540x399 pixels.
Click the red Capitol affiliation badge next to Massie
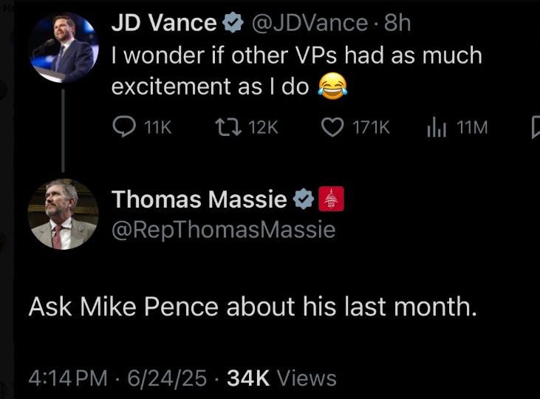point(331,199)
